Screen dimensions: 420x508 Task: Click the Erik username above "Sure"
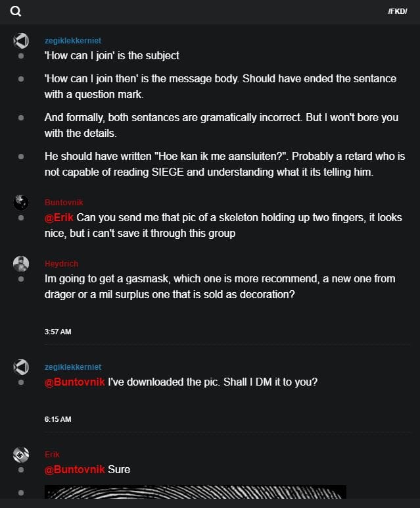pos(52,455)
